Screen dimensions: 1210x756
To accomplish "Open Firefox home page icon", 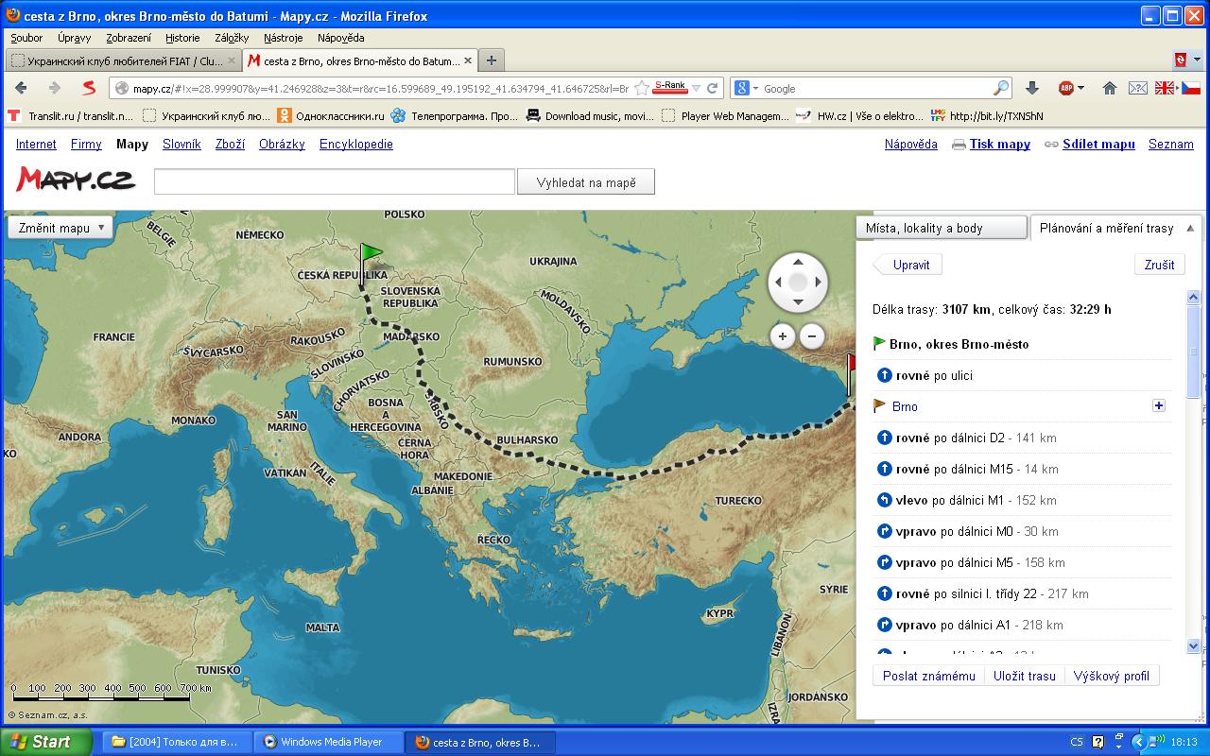I will click(1110, 88).
